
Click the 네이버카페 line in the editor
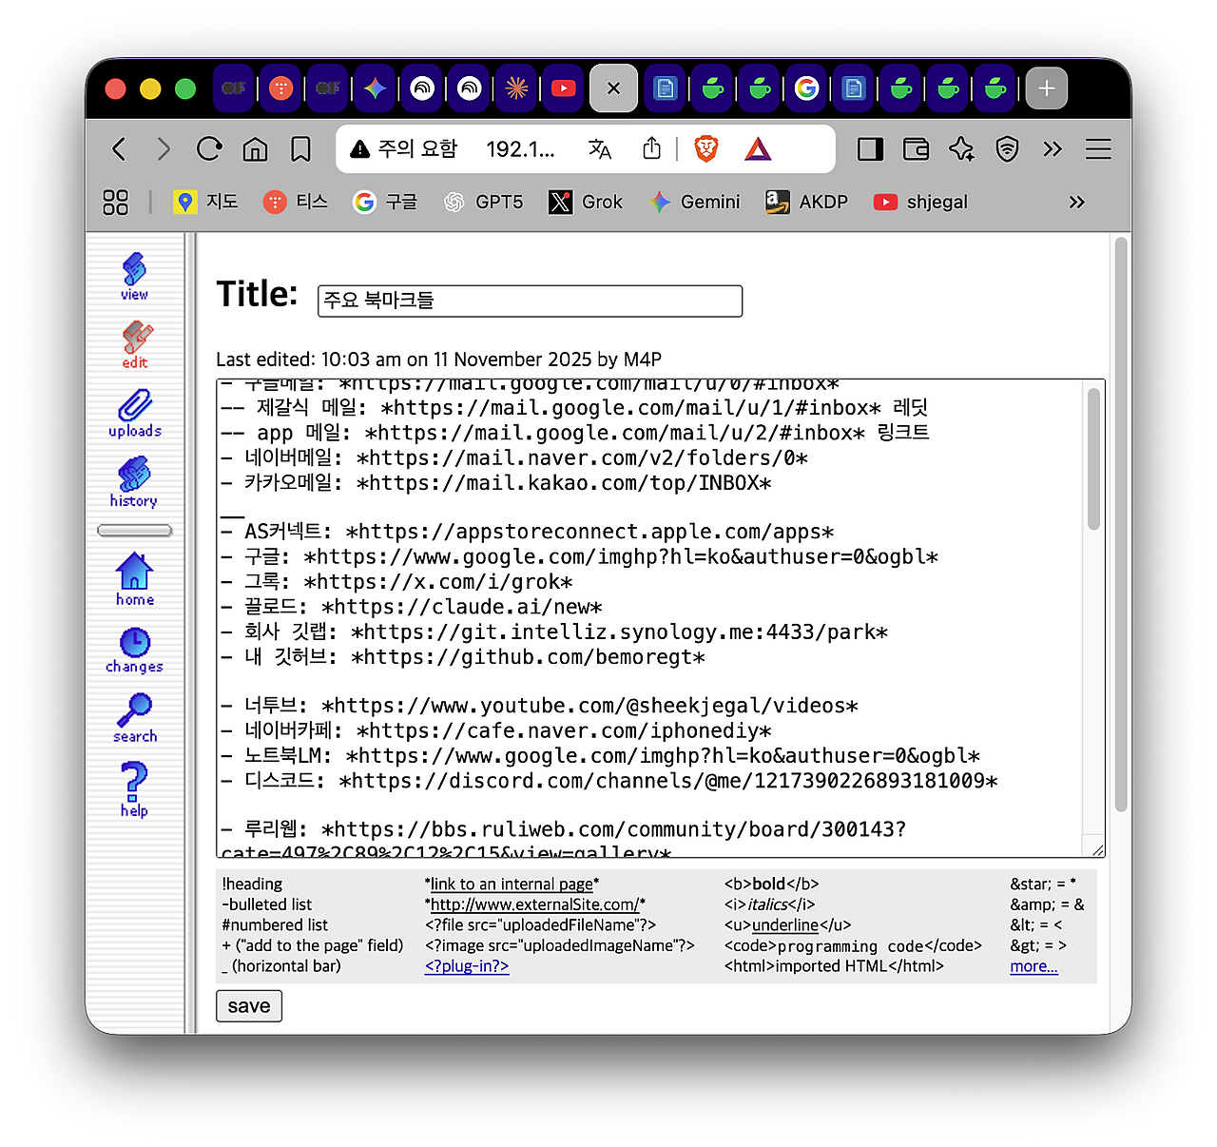click(495, 730)
